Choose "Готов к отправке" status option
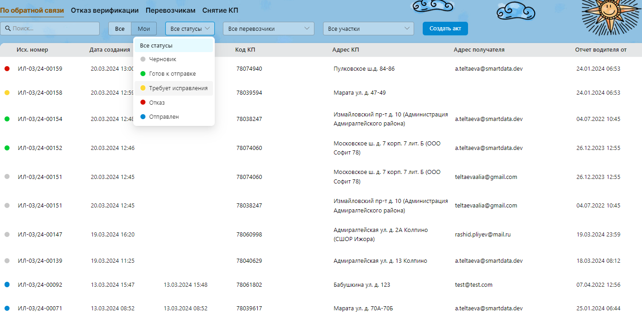Viewport: 642px width, 323px height. [x=172, y=74]
